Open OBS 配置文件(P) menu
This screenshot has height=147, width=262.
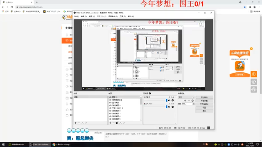[x=102, y=16]
